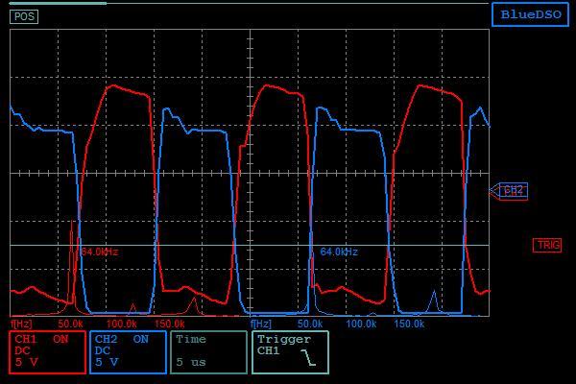Click the CH2 5 V scale value

[x=107, y=362]
